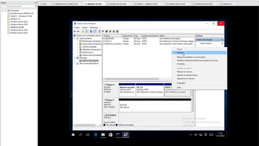Expand Services et applications node
Screen dimensions: 259x146
click(74, 64)
